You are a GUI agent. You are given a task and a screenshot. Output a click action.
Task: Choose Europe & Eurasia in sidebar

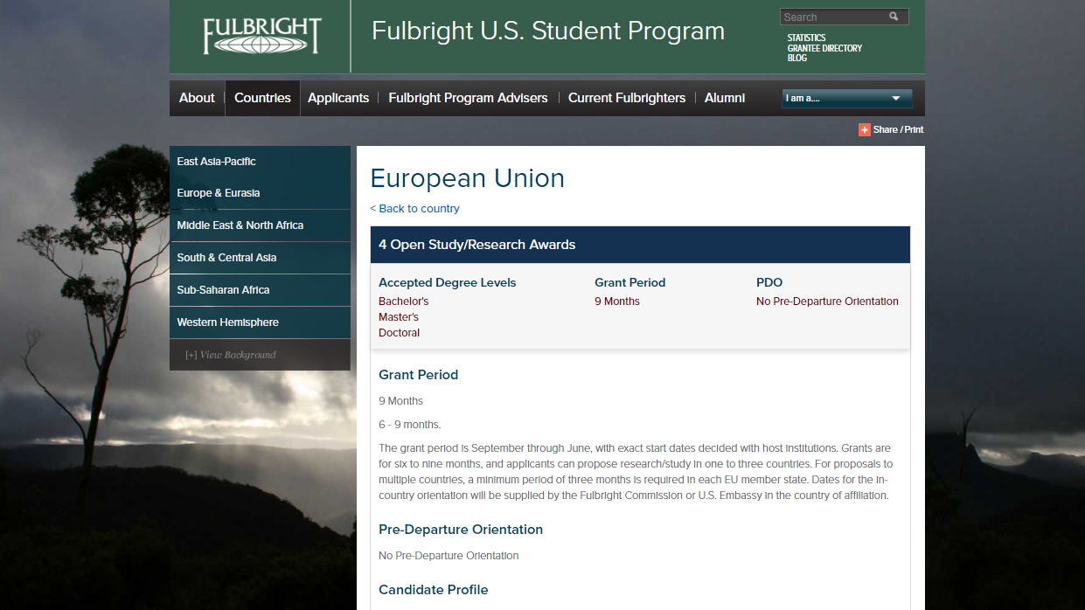pyautogui.click(x=218, y=193)
